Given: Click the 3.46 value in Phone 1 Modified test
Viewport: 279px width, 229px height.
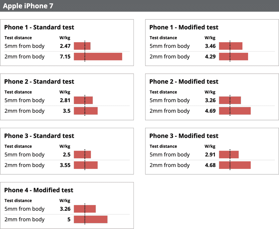Looking at the screenshot, I should tap(210, 46).
